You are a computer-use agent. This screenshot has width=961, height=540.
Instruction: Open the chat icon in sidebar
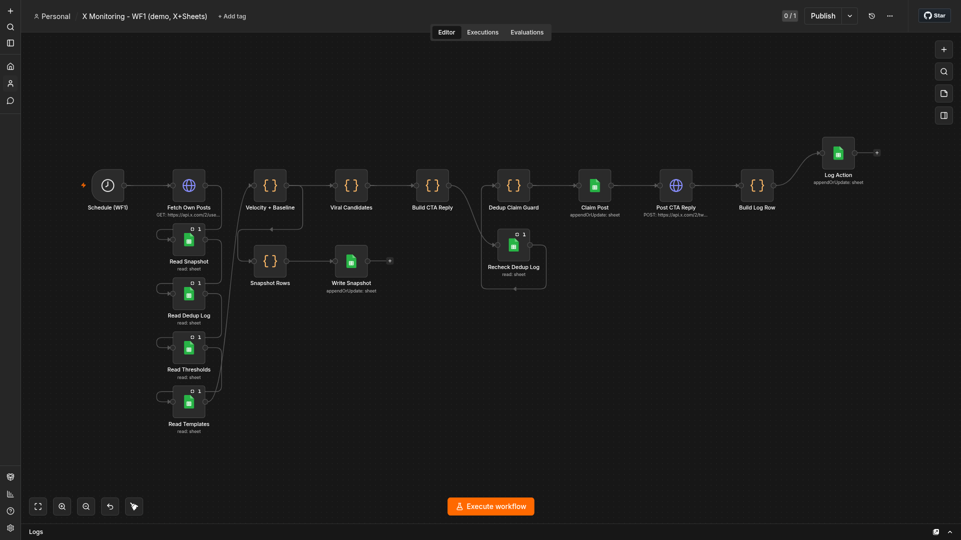pyautogui.click(x=11, y=100)
